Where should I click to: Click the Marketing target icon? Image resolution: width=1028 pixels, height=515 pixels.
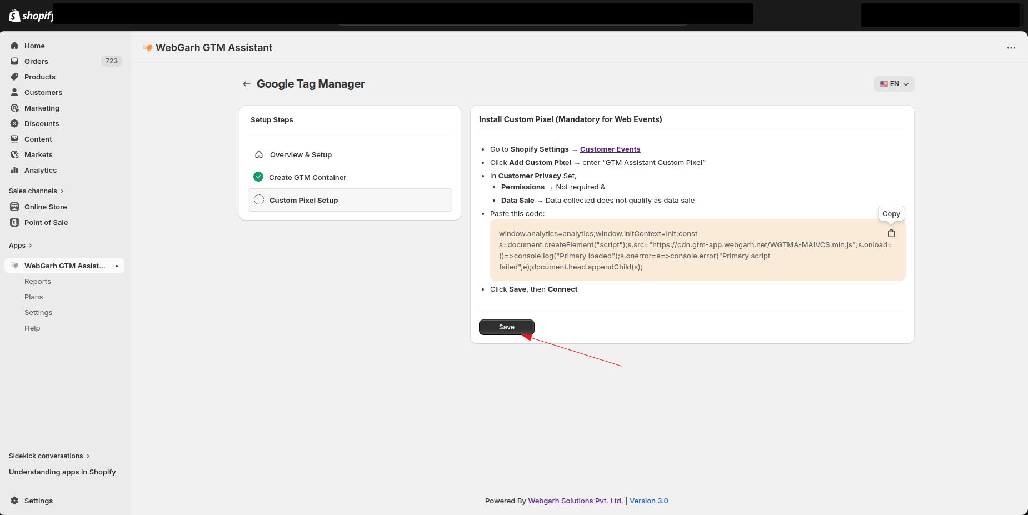tap(14, 108)
